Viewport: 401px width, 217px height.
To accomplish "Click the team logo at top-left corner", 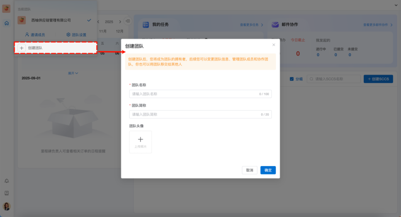I will click(x=7, y=9).
